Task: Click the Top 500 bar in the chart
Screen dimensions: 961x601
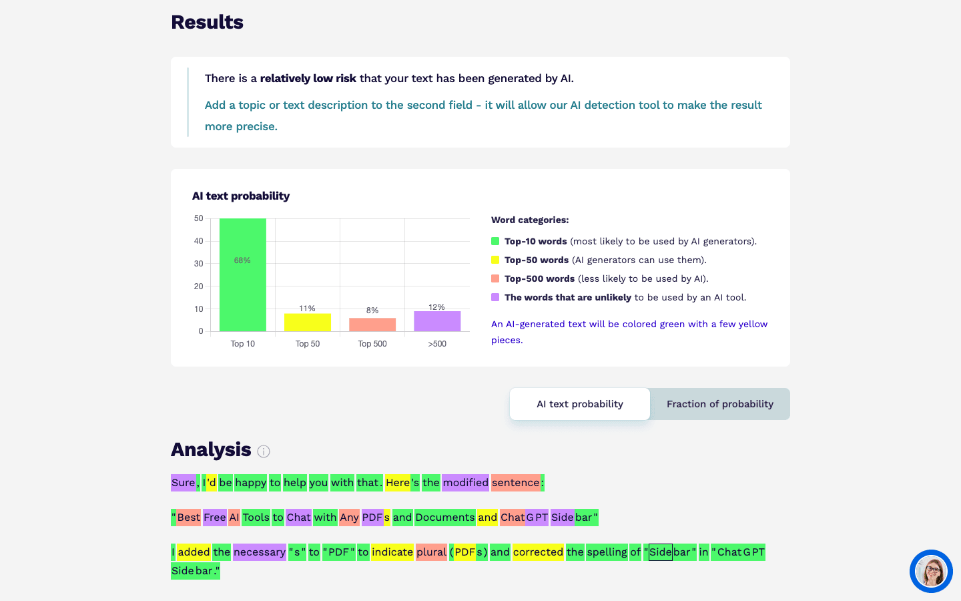Action: click(x=372, y=325)
